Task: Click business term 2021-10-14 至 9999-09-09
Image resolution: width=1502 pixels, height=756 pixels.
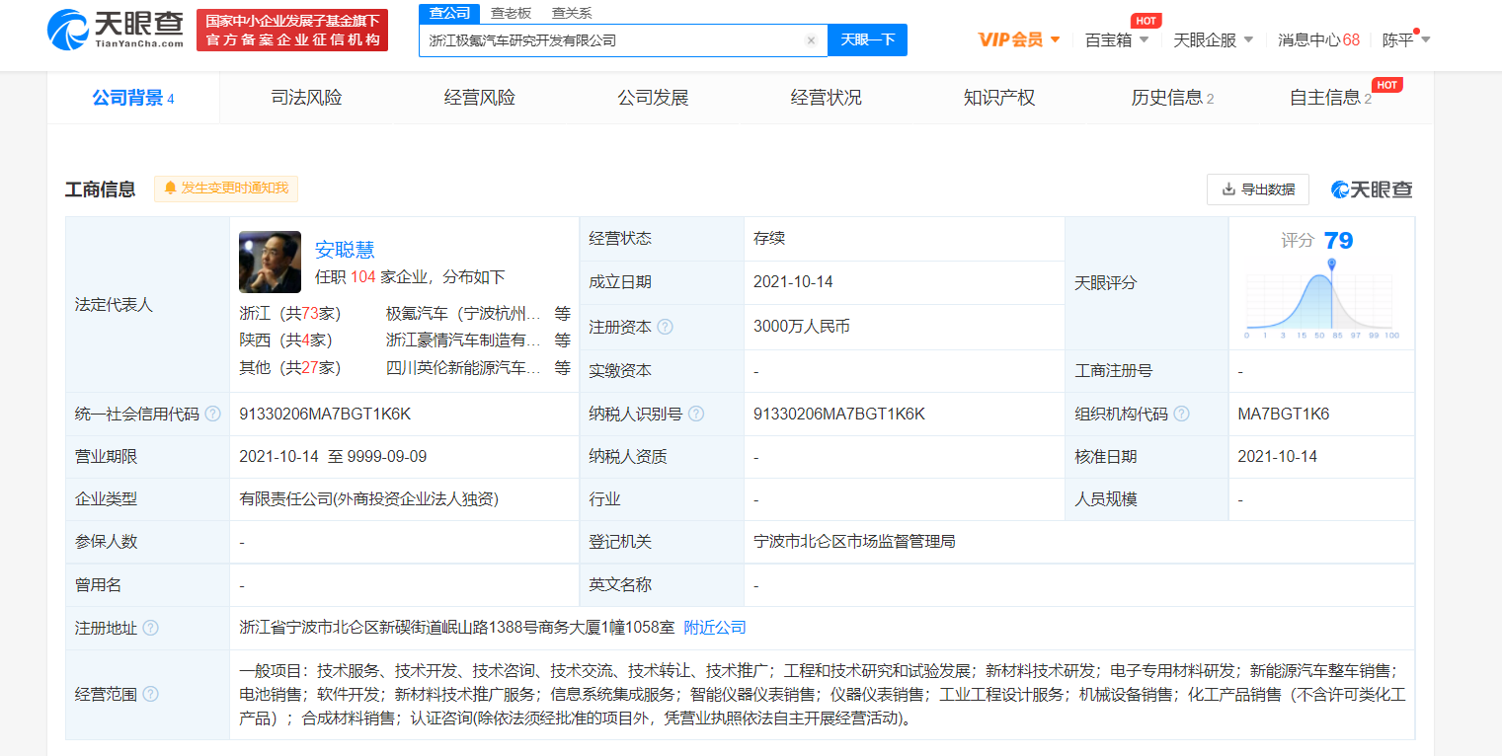Action: pyautogui.click(x=333, y=457)
